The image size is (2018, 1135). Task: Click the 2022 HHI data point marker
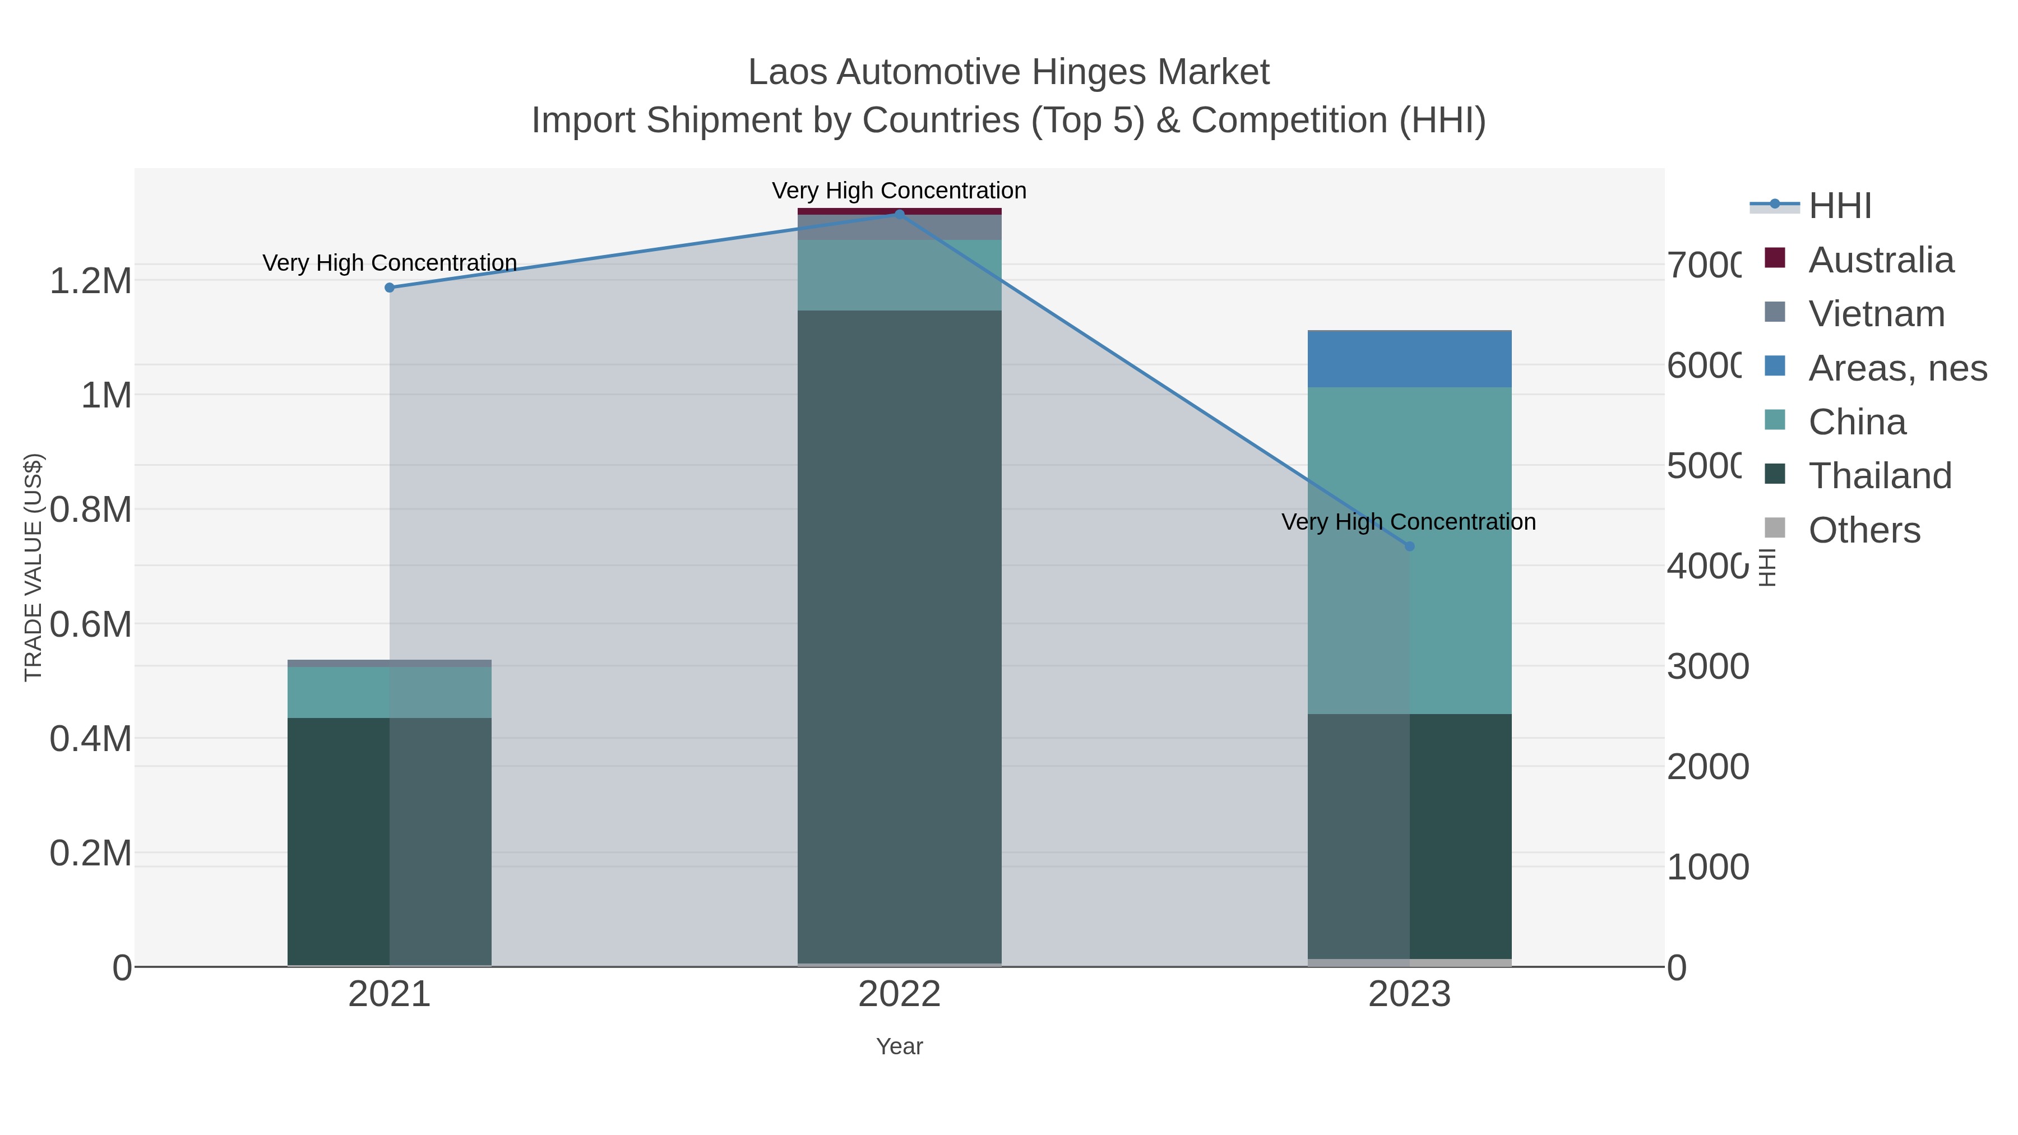899,214
